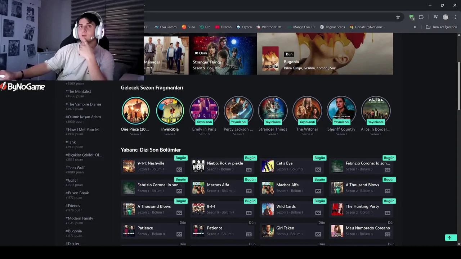Click the page vertical scrollbar thumb
The width and height of the screenshot is (461, 259).
459,86
